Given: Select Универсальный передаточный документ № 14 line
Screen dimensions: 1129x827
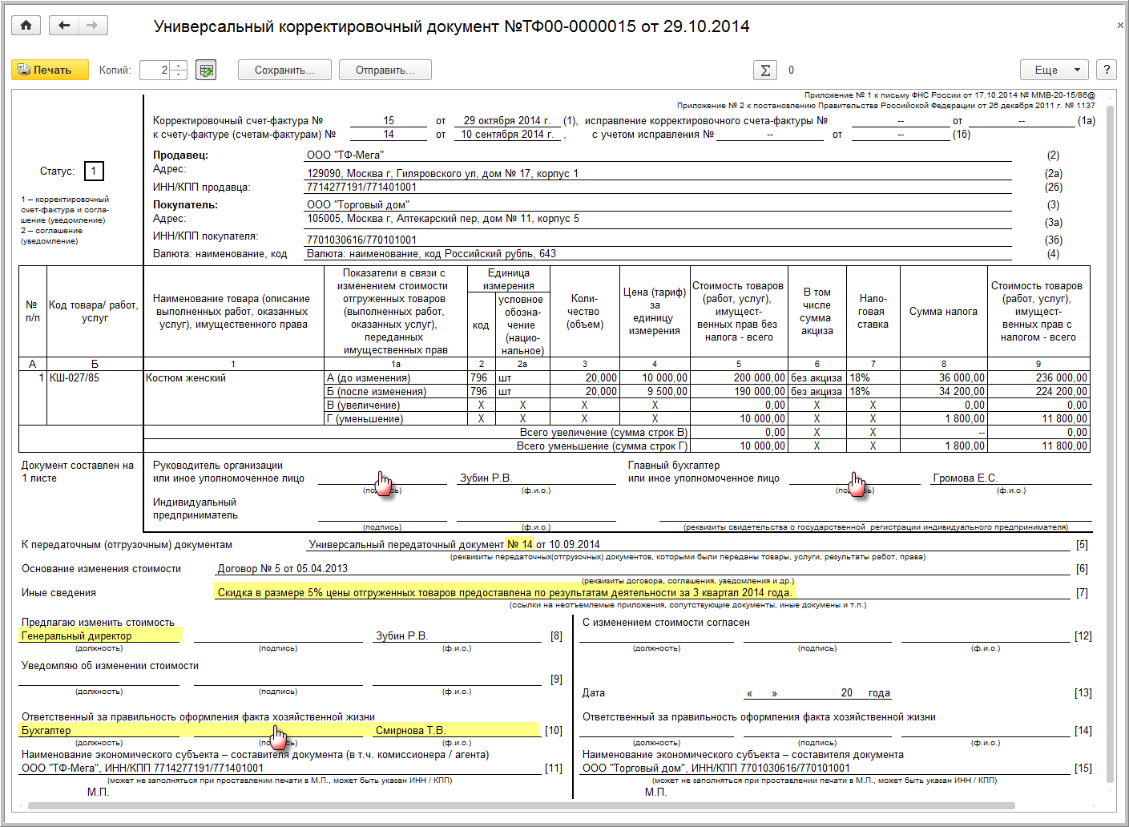Looking at the screenshot, I should click(x=454, y=544).
